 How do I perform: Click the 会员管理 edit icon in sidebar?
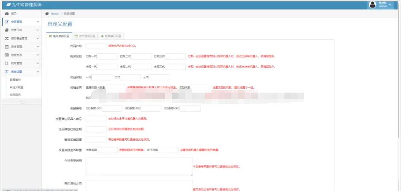click(x=7, y=22)
